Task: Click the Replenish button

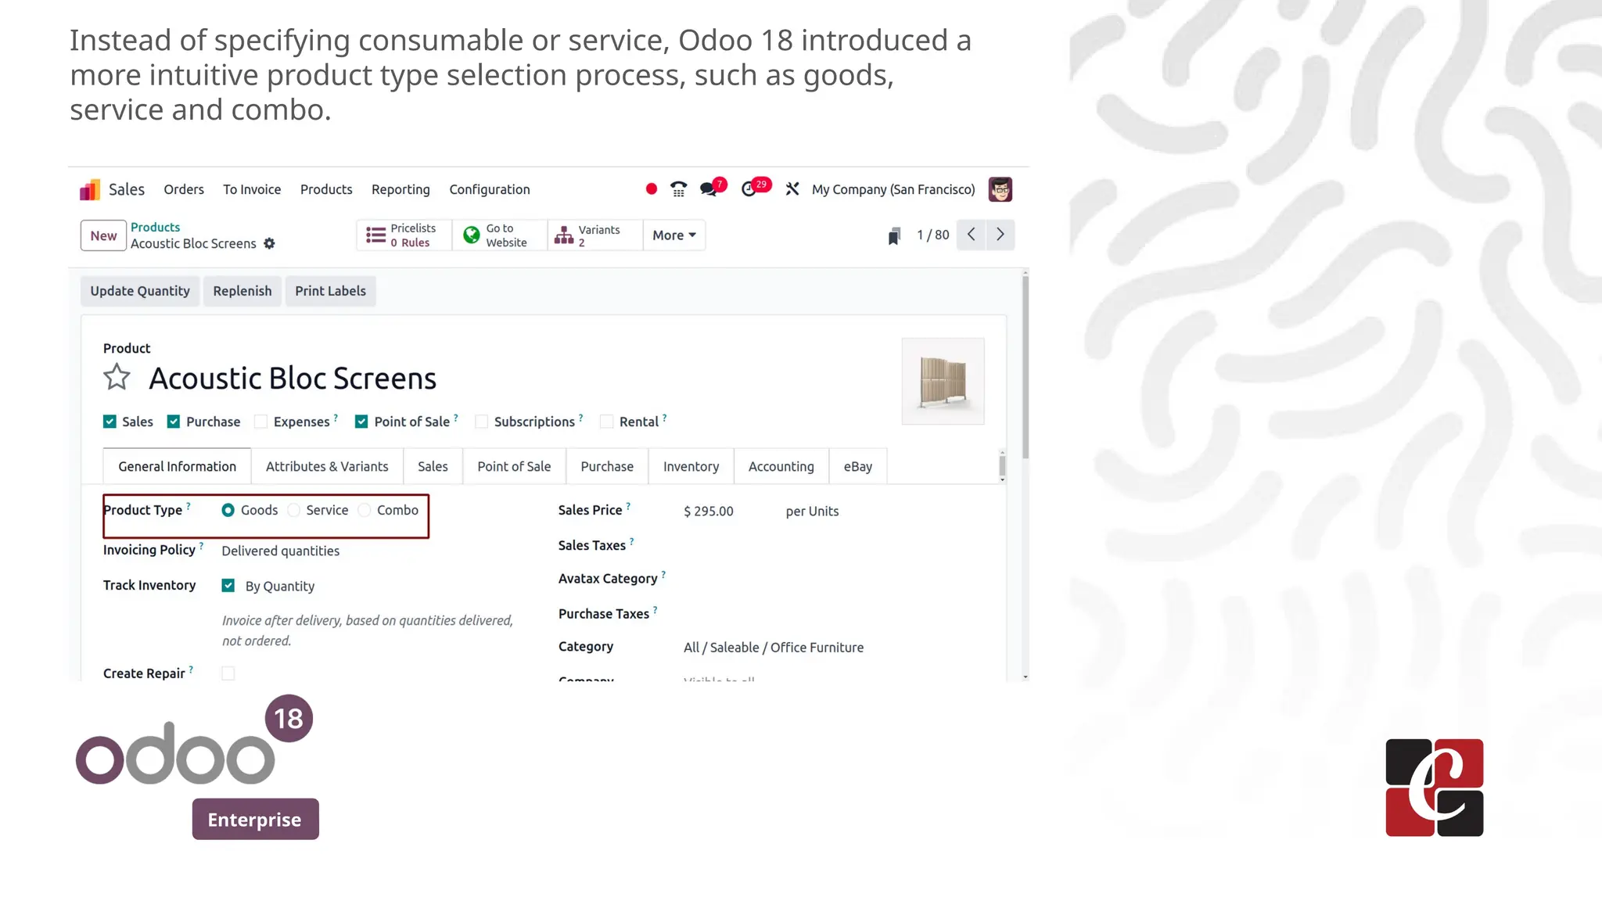Action: tap(242, 291)
